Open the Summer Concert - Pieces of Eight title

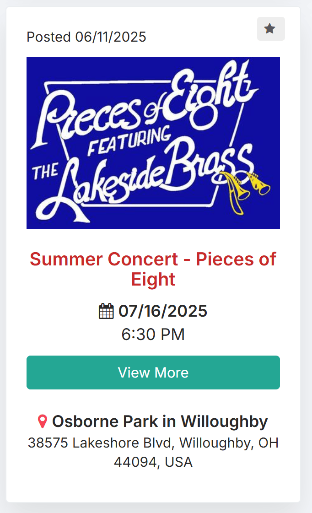(x=153, y=269)
